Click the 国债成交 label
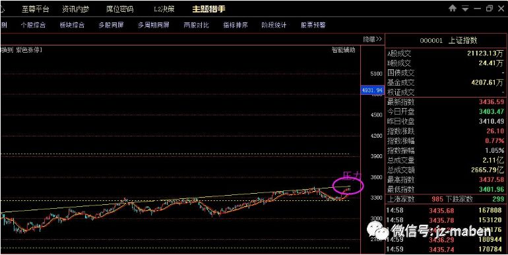Image resolution: width=508 pixels, height=255 pixels. coord(400,73)
